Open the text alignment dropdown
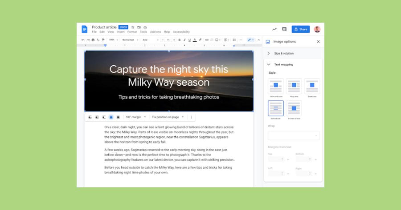This screenshot has width=401, height=210. click(226, 40)
